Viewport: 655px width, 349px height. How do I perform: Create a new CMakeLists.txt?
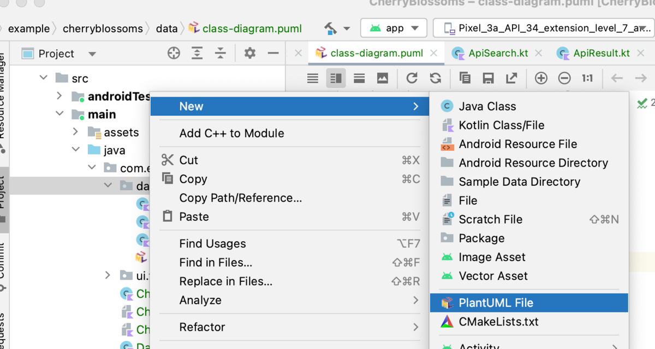pos(529,322)
